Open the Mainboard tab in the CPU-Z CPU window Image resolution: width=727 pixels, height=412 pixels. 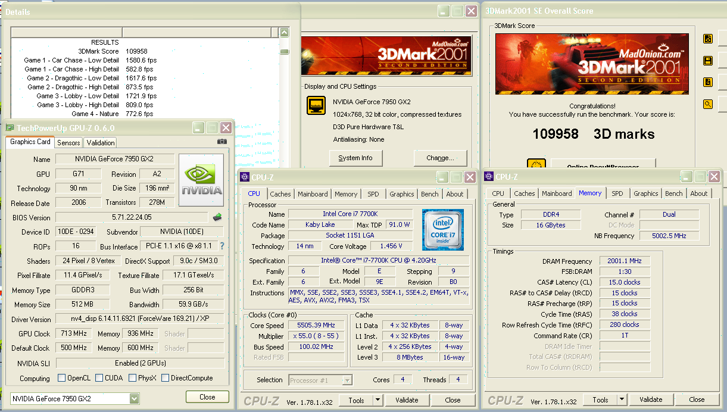[313, 194]
